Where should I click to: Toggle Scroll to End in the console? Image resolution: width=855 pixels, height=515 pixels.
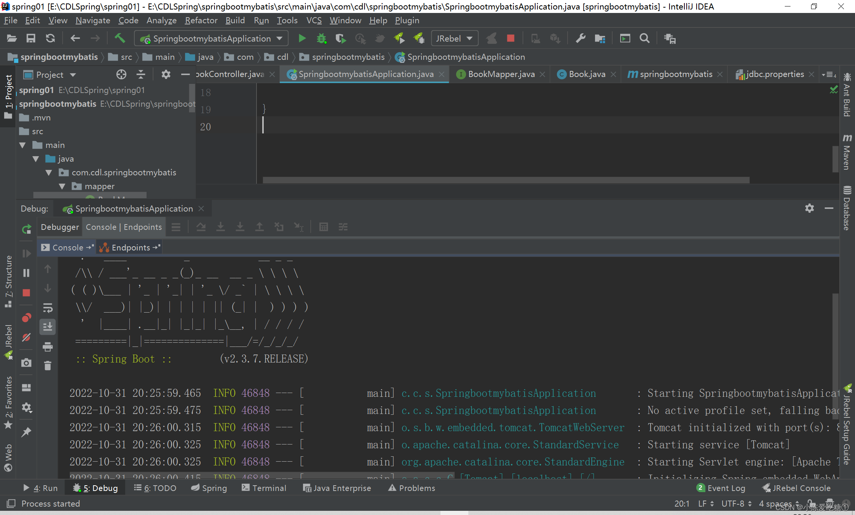(47, 327)
